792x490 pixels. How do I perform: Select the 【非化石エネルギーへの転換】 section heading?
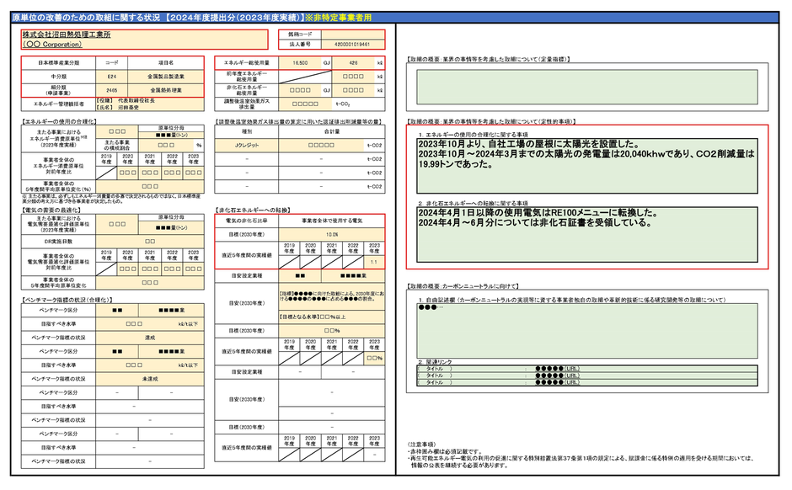(253, 210)
